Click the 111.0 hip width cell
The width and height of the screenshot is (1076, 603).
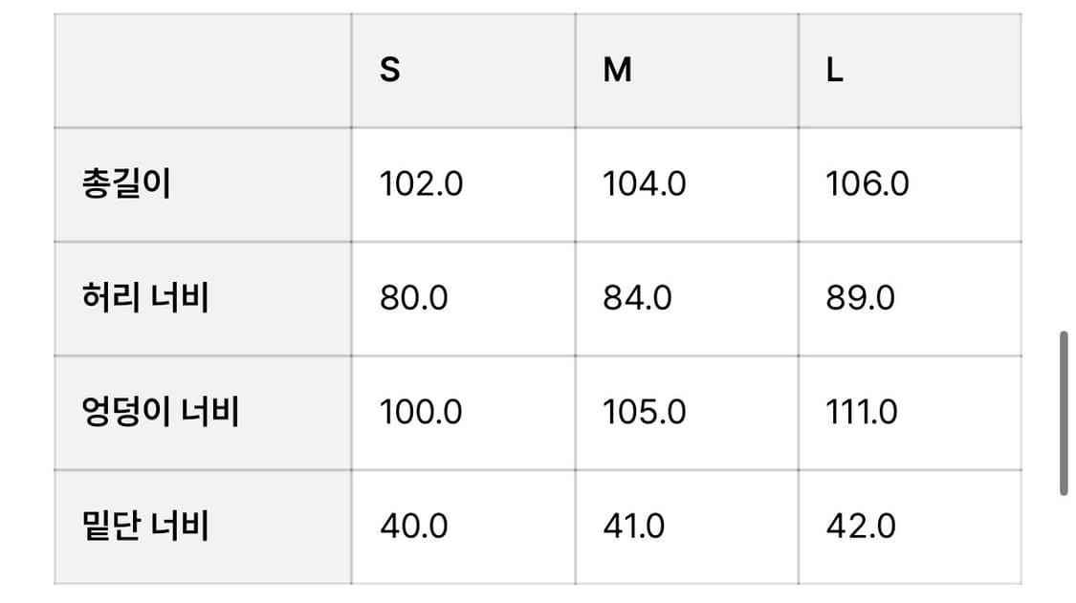click(x=862, y=412)
